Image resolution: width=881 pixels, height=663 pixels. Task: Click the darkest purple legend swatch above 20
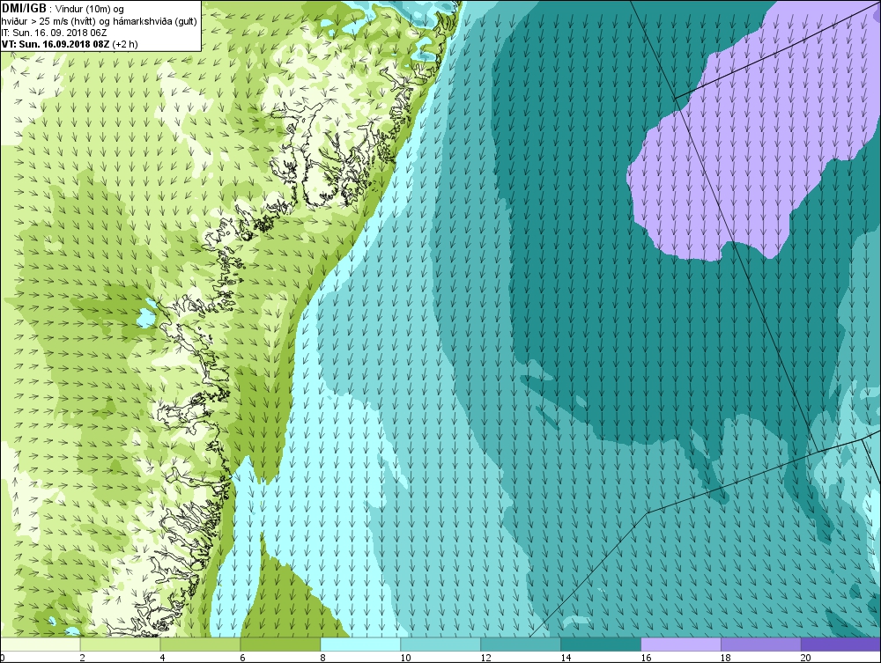click(840, 645)
